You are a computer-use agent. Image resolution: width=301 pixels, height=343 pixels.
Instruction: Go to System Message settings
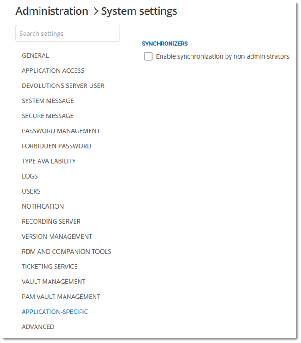point(48,100)
